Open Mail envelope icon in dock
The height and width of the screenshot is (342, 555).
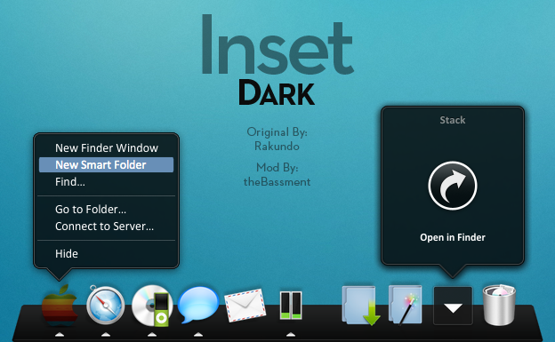point(245,306)
